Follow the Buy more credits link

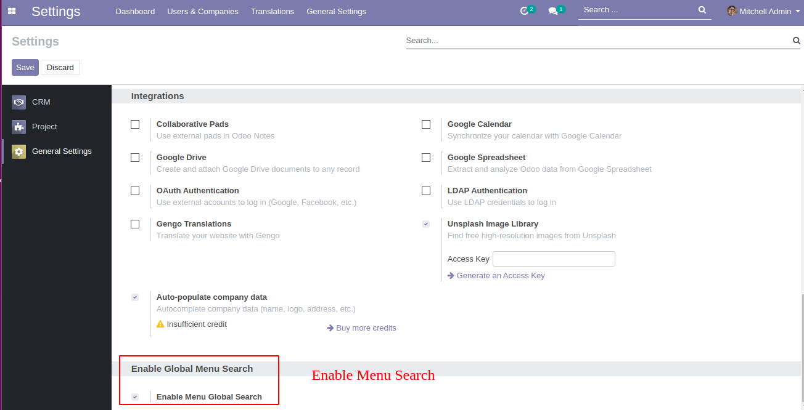coord(366,328)
